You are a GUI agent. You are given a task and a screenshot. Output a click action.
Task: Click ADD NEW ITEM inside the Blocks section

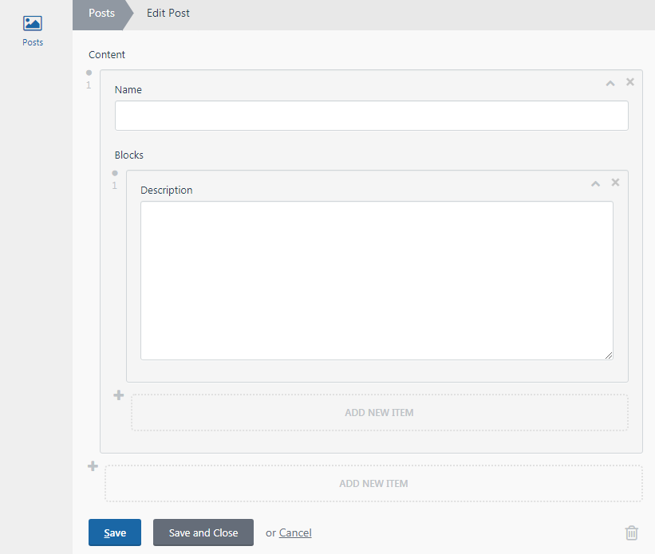pos(379,412)
